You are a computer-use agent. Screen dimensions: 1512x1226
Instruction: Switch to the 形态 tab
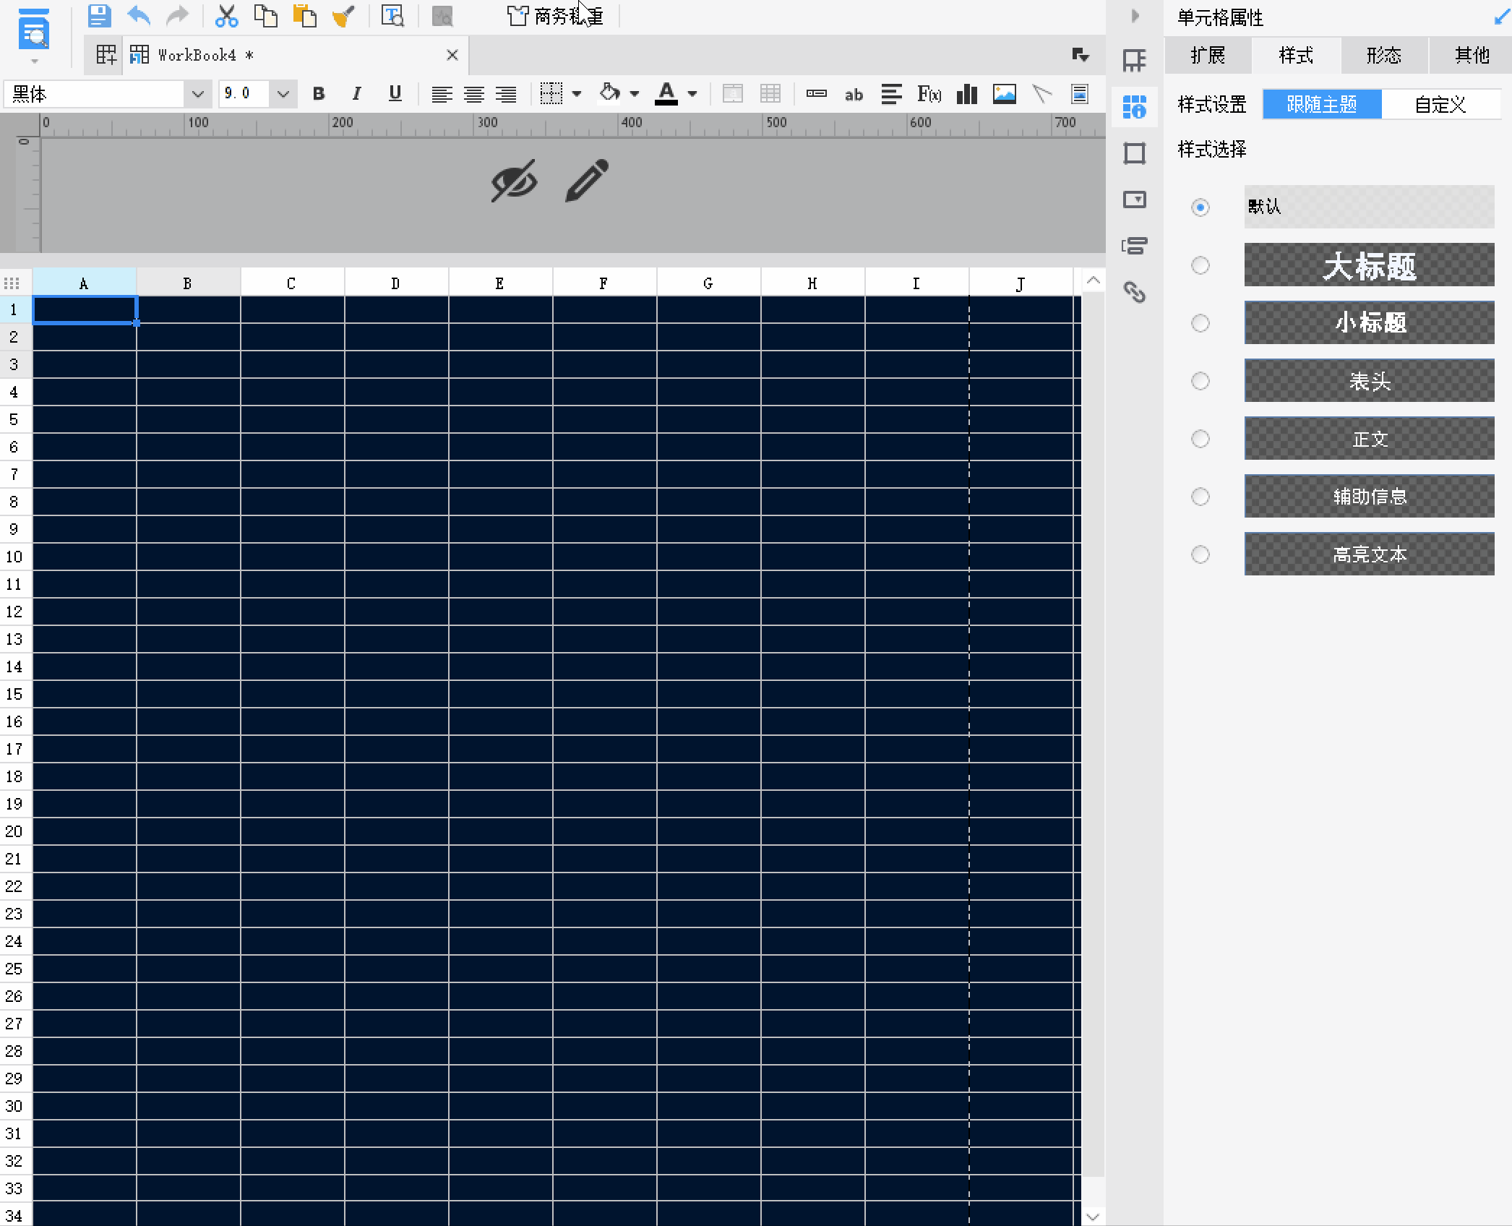(x=1383, y=56)
